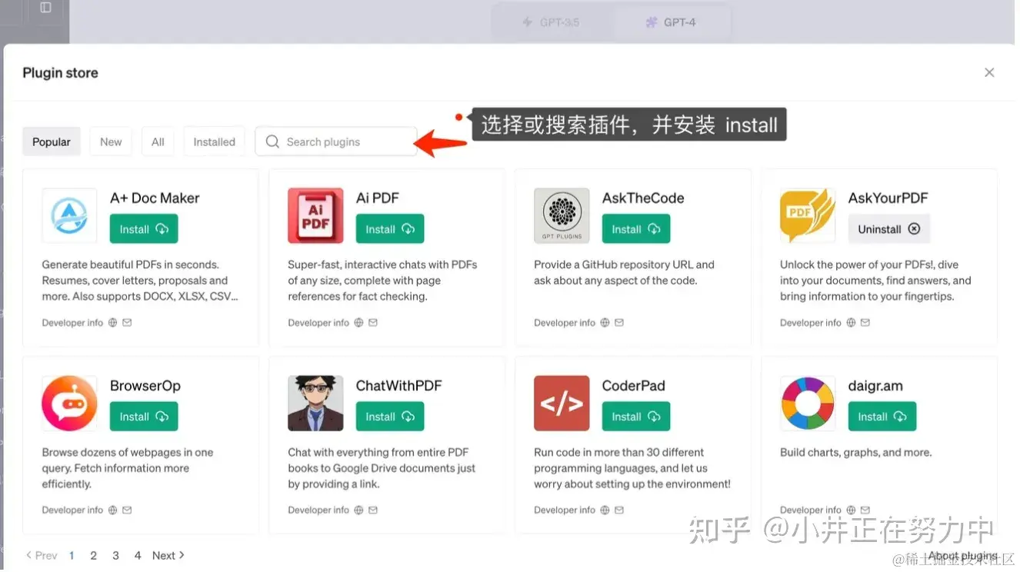Image resolution: width=1020 pixels, height=572 pixels.
Task: Install the daigr.am plugin
Action: (x=882, y=417)
